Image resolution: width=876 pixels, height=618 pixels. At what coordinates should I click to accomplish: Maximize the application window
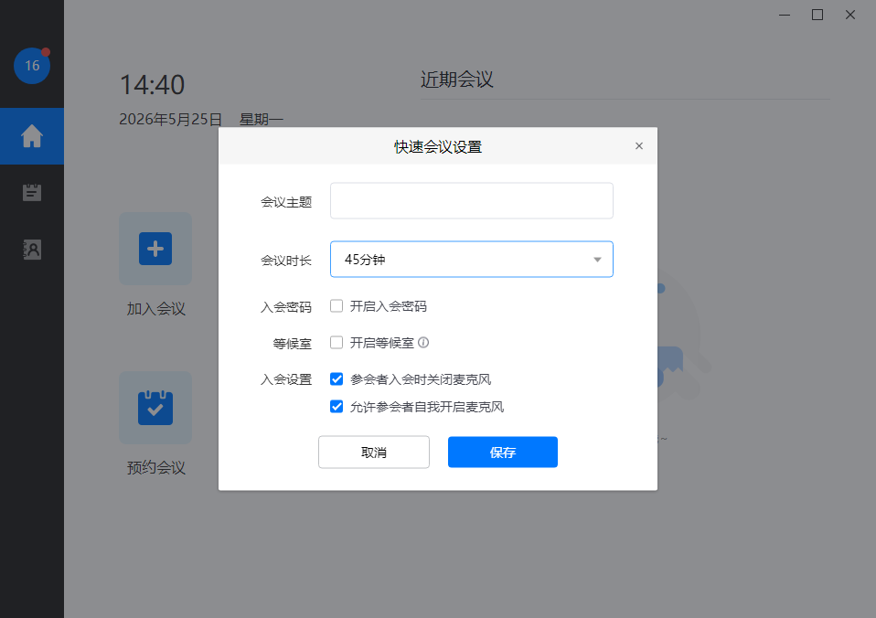(x=817, y=16)
